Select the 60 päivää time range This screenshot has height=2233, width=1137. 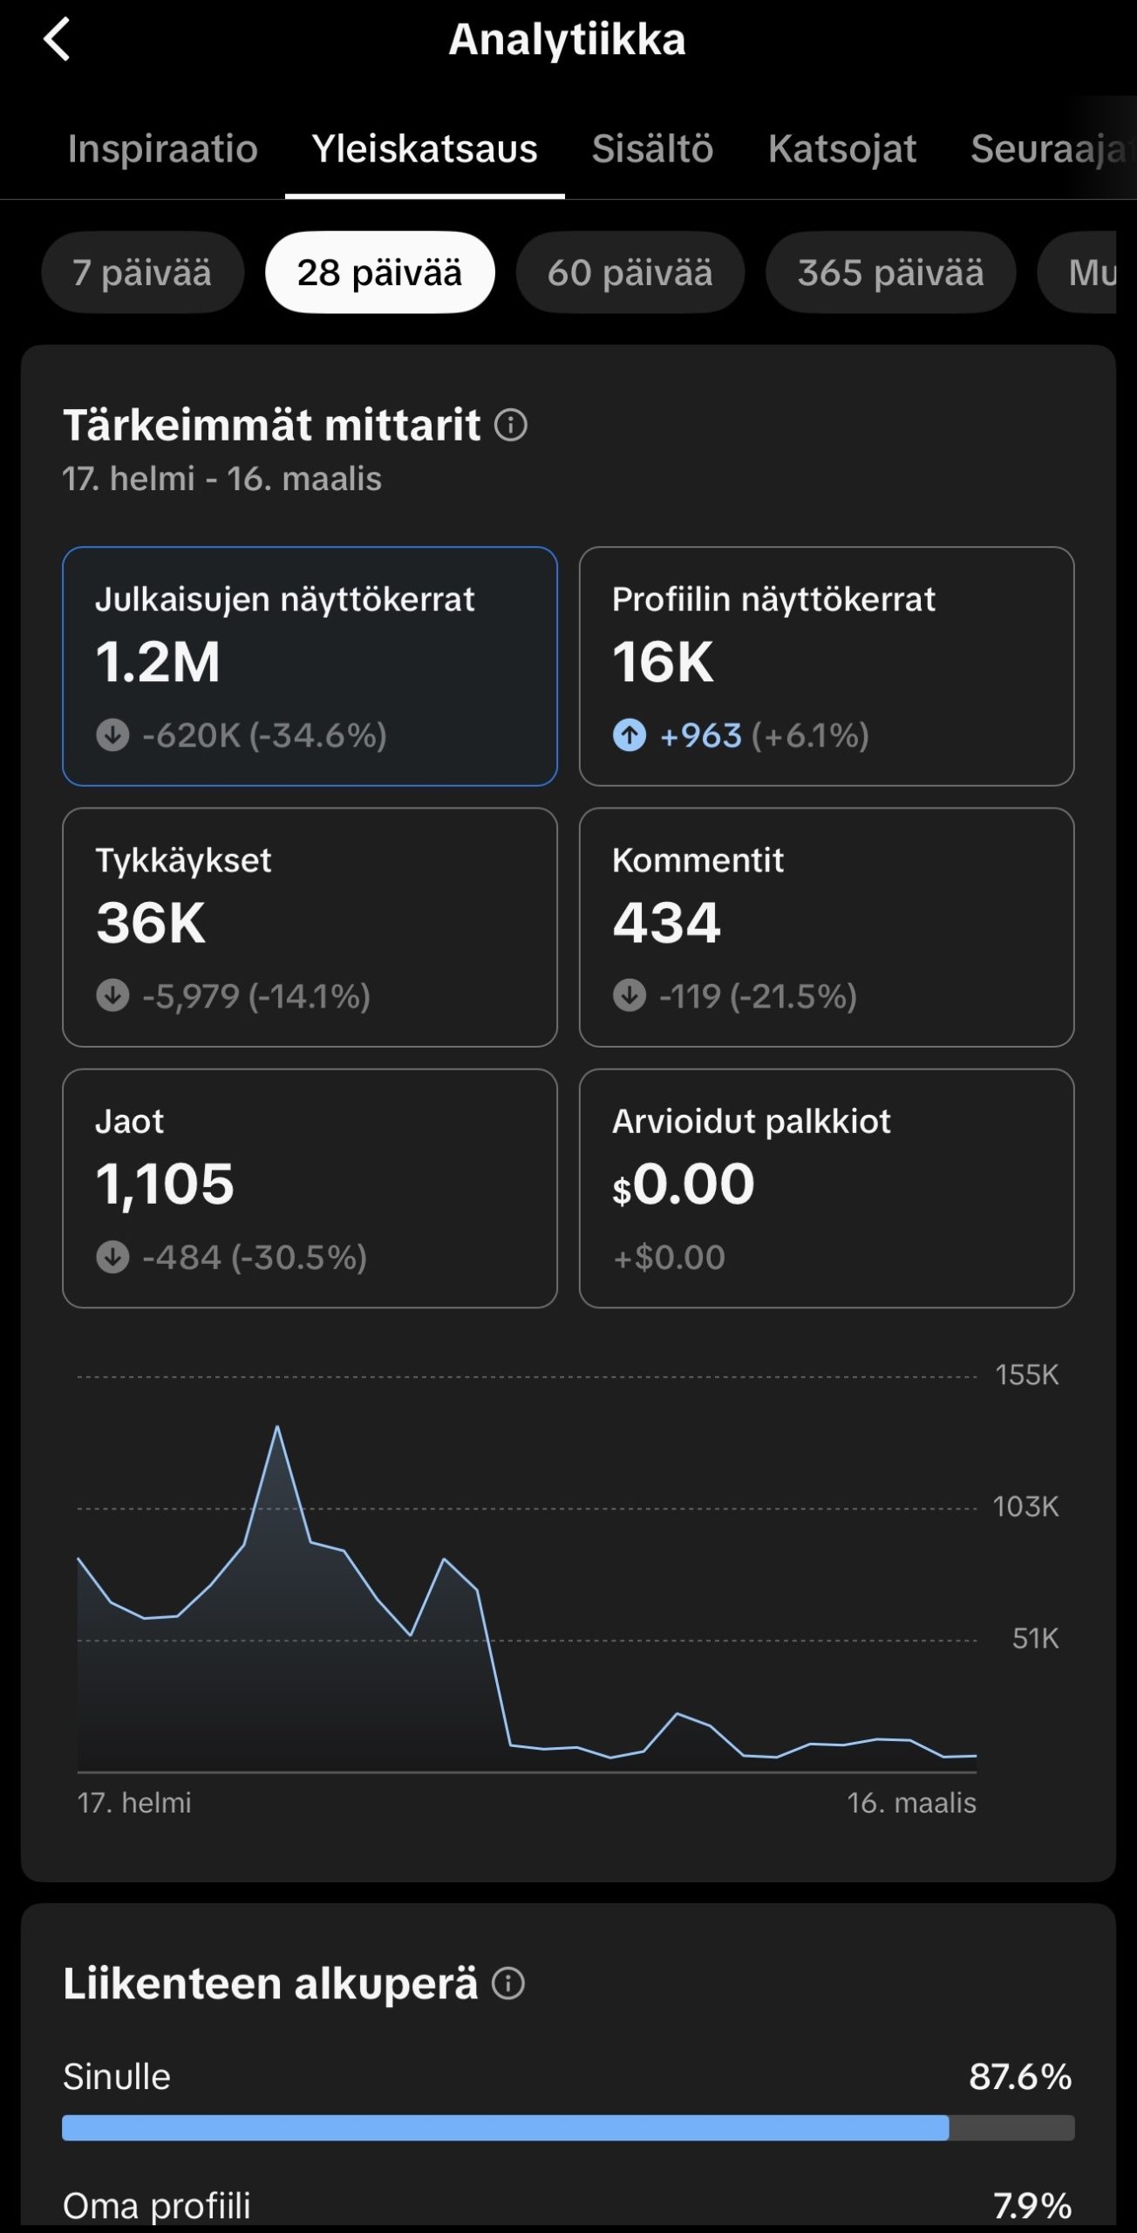click(630, 272)
